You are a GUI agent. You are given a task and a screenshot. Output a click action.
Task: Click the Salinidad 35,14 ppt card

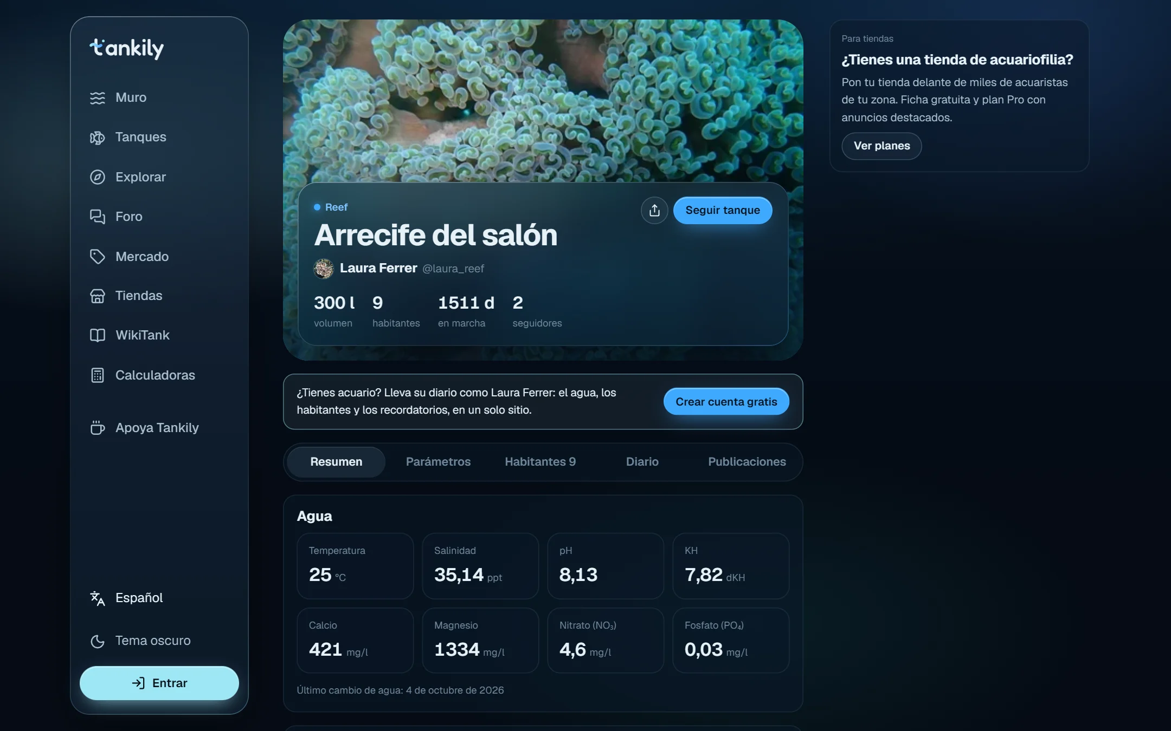[480, 566]
